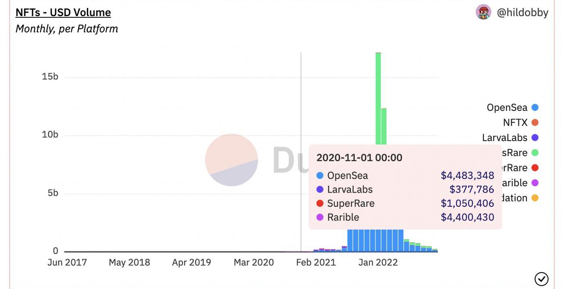Click the Mar 2020 x-axis label
Image resolution: width=564 pixels, height=289 pixels.
point(254,262)
